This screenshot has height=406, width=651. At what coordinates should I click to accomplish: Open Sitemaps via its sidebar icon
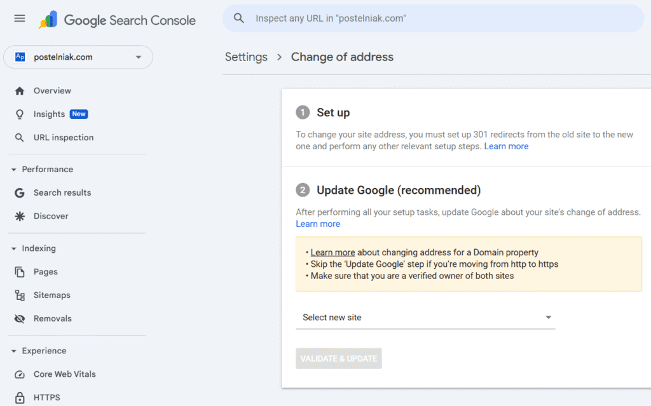(x=20, y=295)
